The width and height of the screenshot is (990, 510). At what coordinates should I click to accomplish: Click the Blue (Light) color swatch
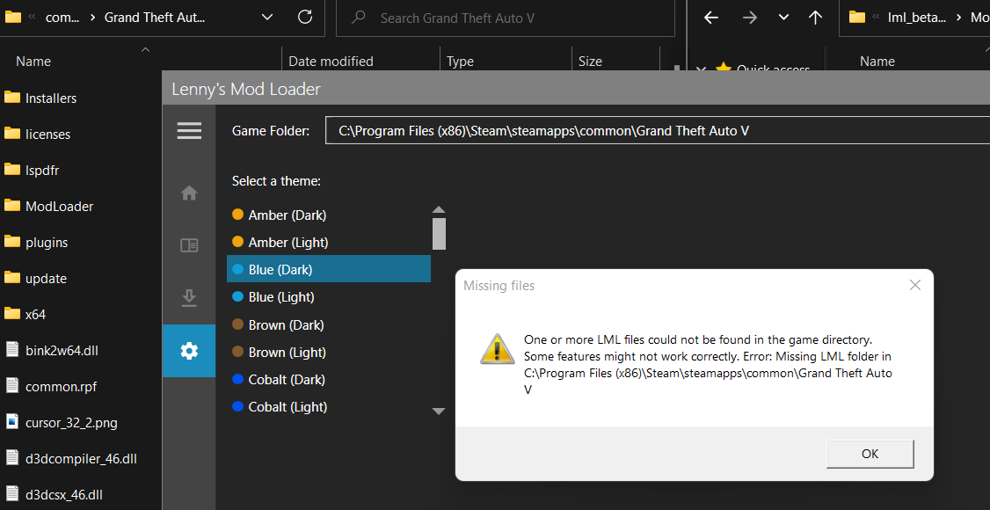(x=237, y=297)
